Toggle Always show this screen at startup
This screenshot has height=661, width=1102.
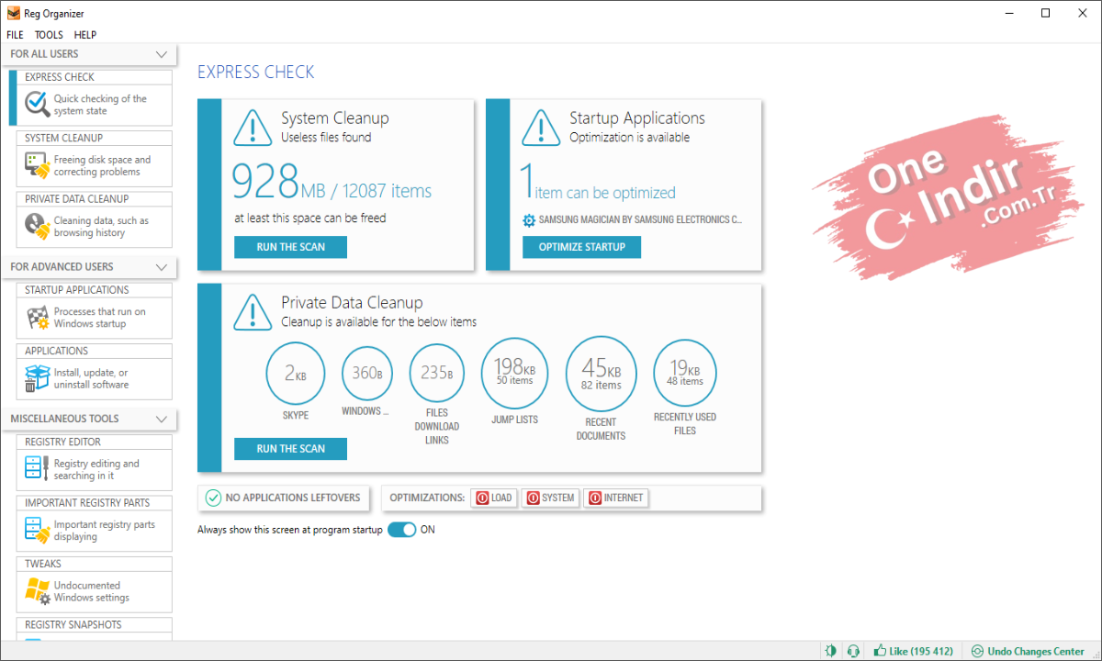401,530
